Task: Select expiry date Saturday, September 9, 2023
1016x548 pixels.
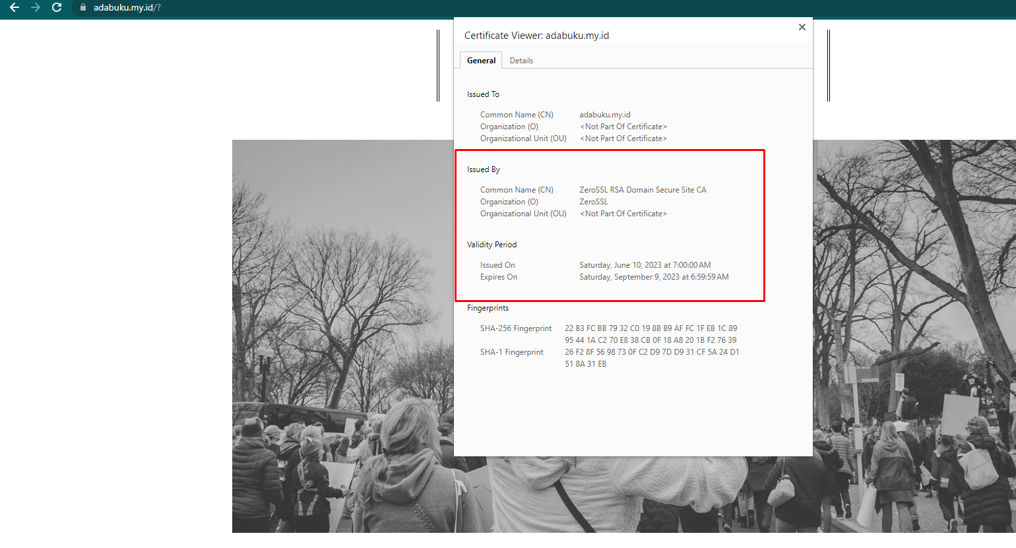Action: pyautogui.click(x=654, y=277)
